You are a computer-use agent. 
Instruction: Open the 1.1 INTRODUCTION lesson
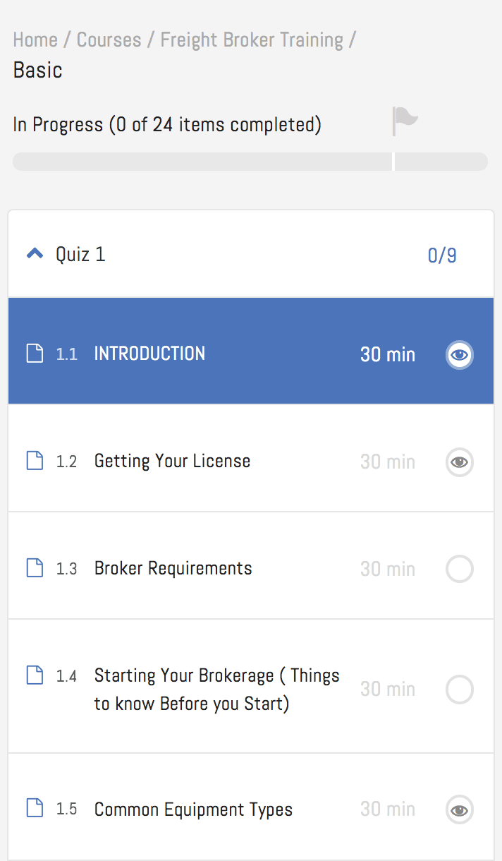coord(149,354)
